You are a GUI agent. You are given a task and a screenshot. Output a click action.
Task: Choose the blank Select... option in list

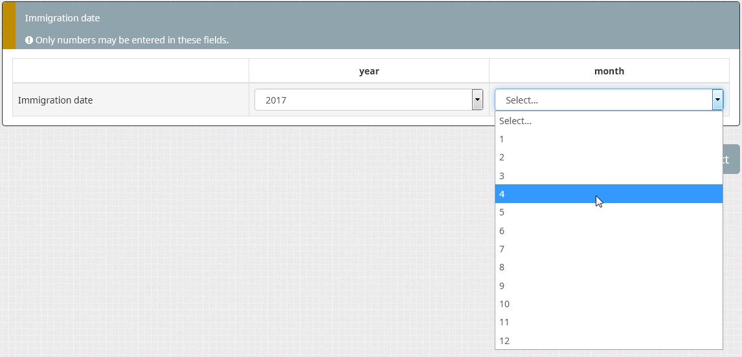[x=609, y=121]
